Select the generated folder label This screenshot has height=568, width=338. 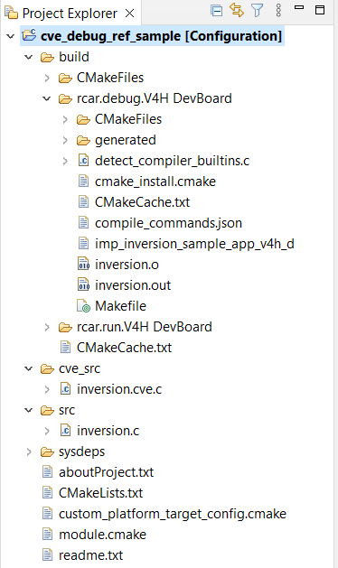[x=126, y=140]
